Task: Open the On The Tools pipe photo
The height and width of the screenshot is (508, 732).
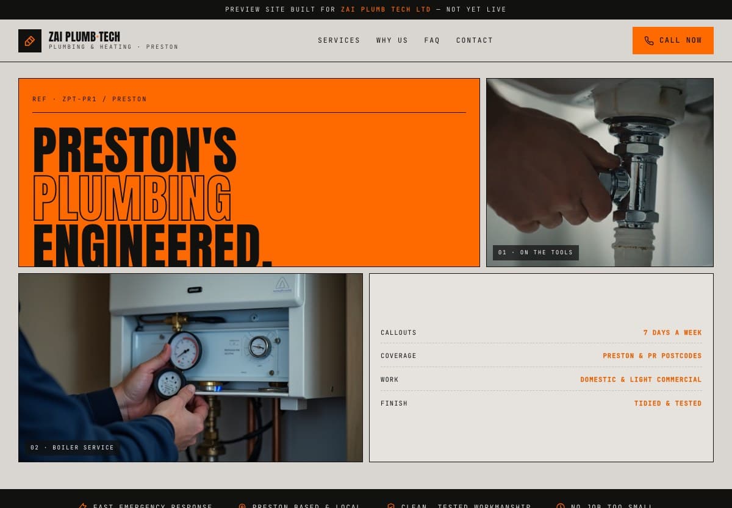Action: [600, 173]
